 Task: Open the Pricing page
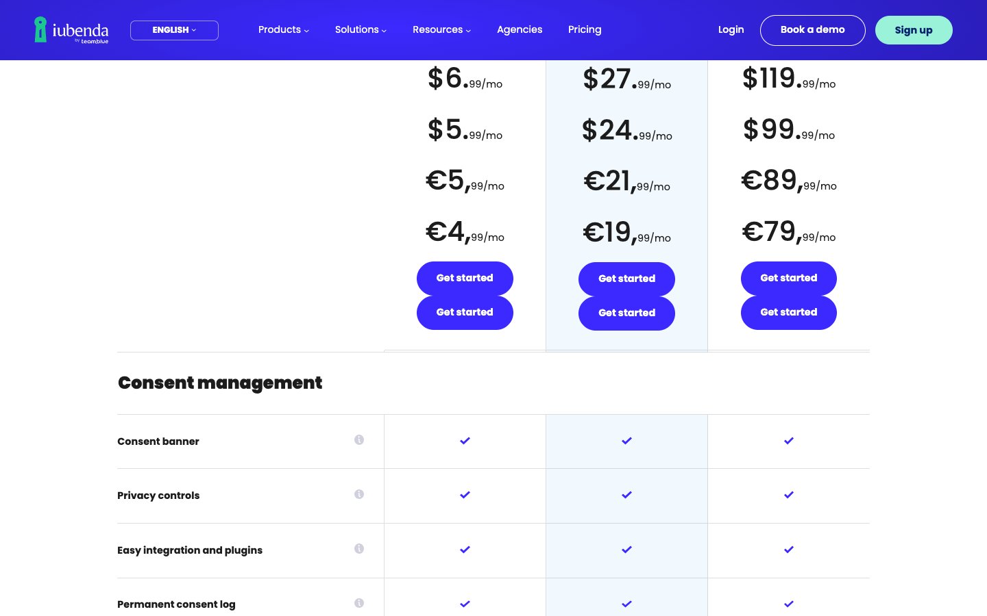(585, 29)
